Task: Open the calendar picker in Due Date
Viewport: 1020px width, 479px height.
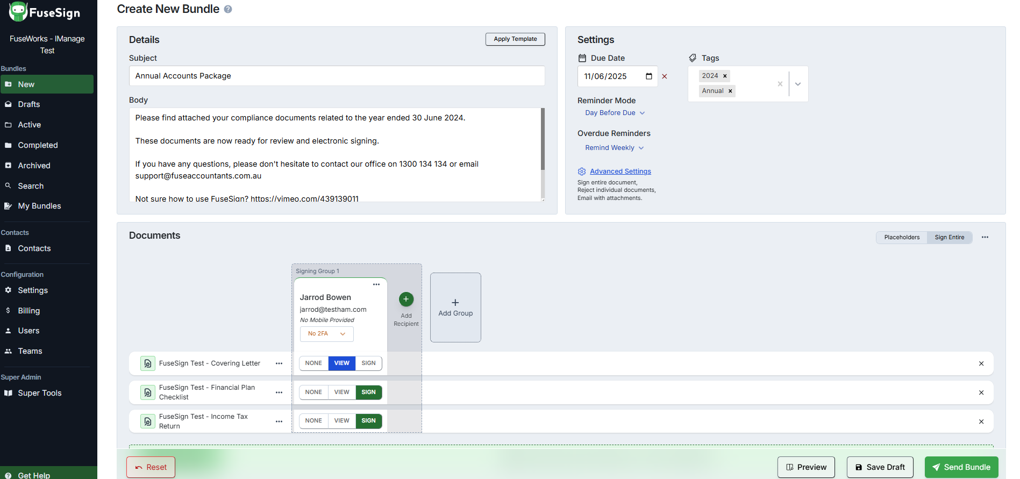Action: coord(649,76)
